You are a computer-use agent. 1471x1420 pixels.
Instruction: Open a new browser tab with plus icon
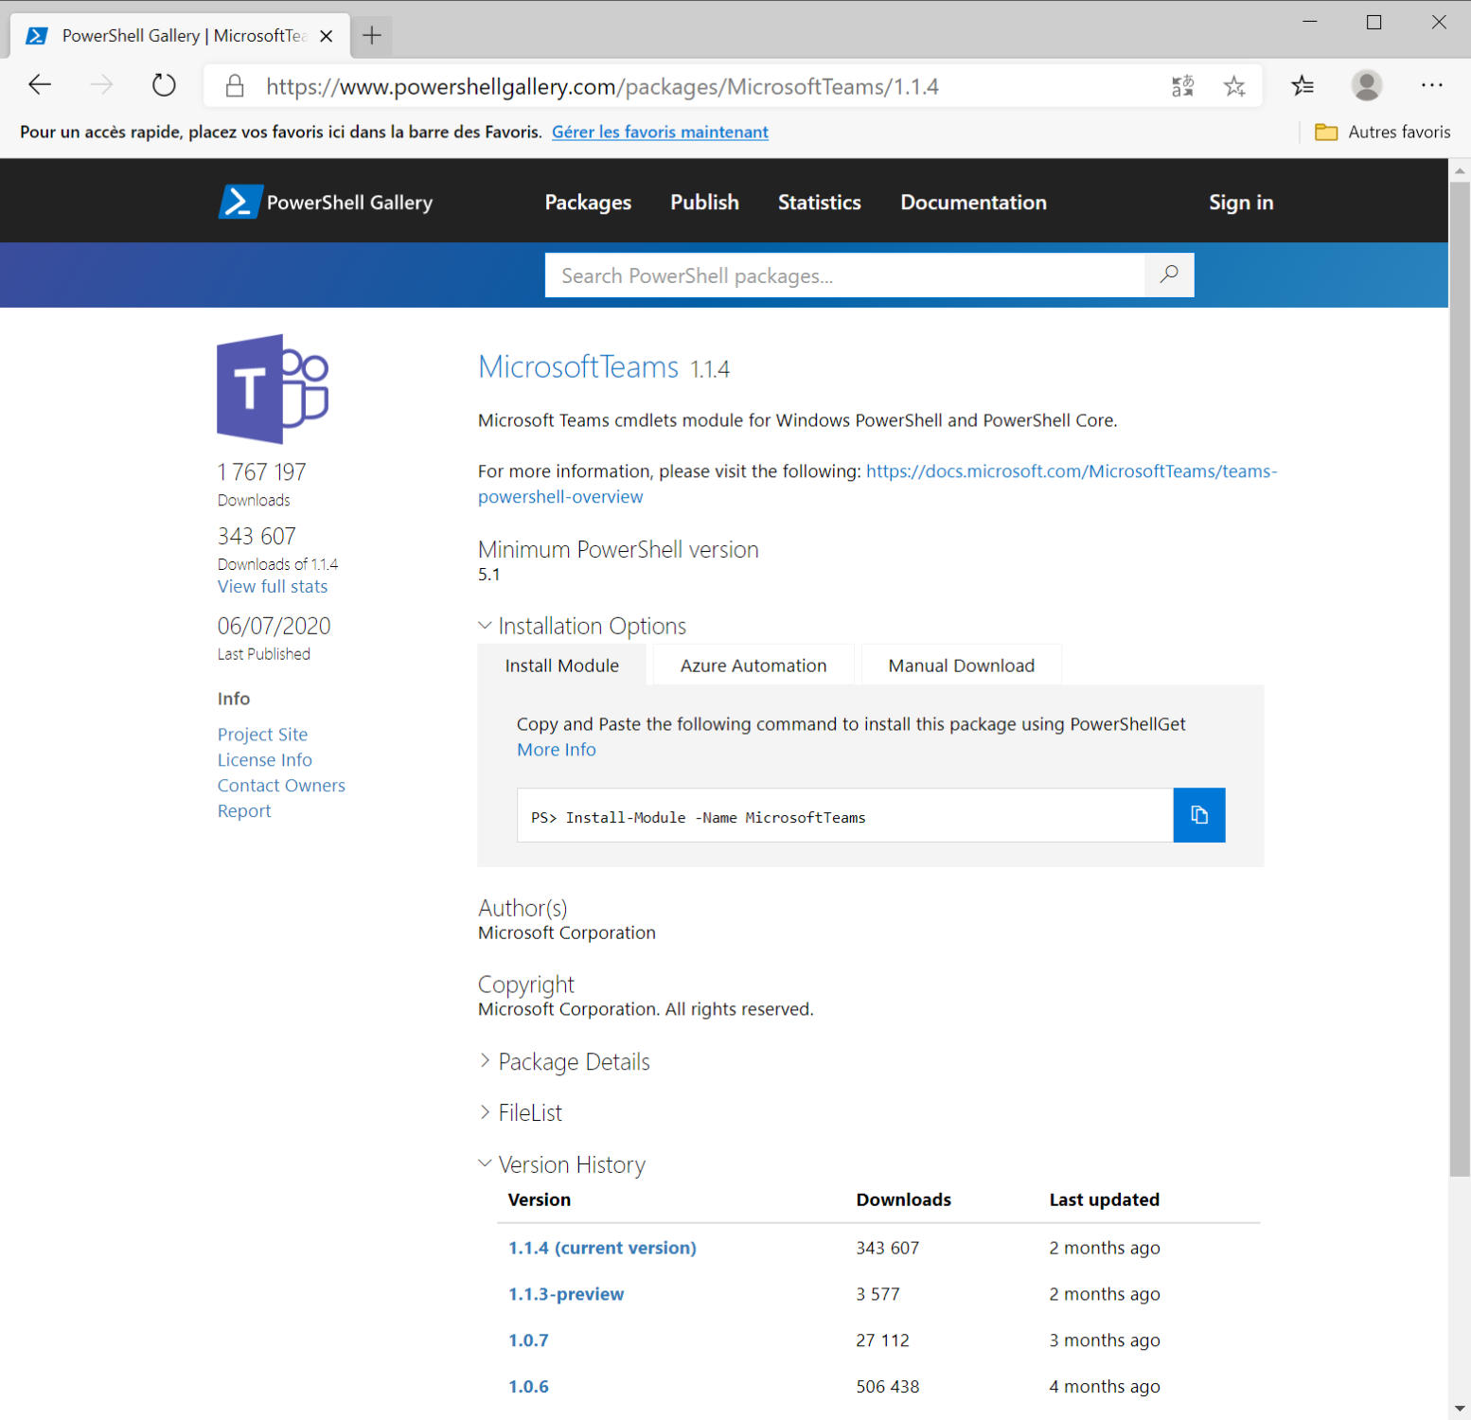372,36
